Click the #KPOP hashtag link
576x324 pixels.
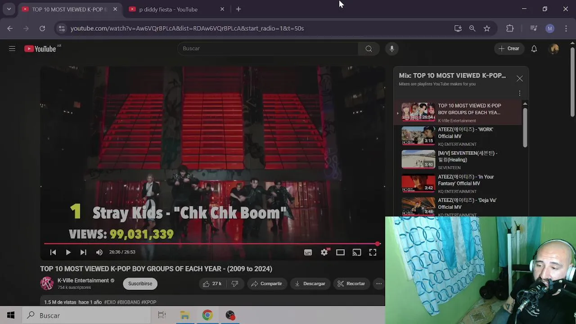(x=148, y=302)
